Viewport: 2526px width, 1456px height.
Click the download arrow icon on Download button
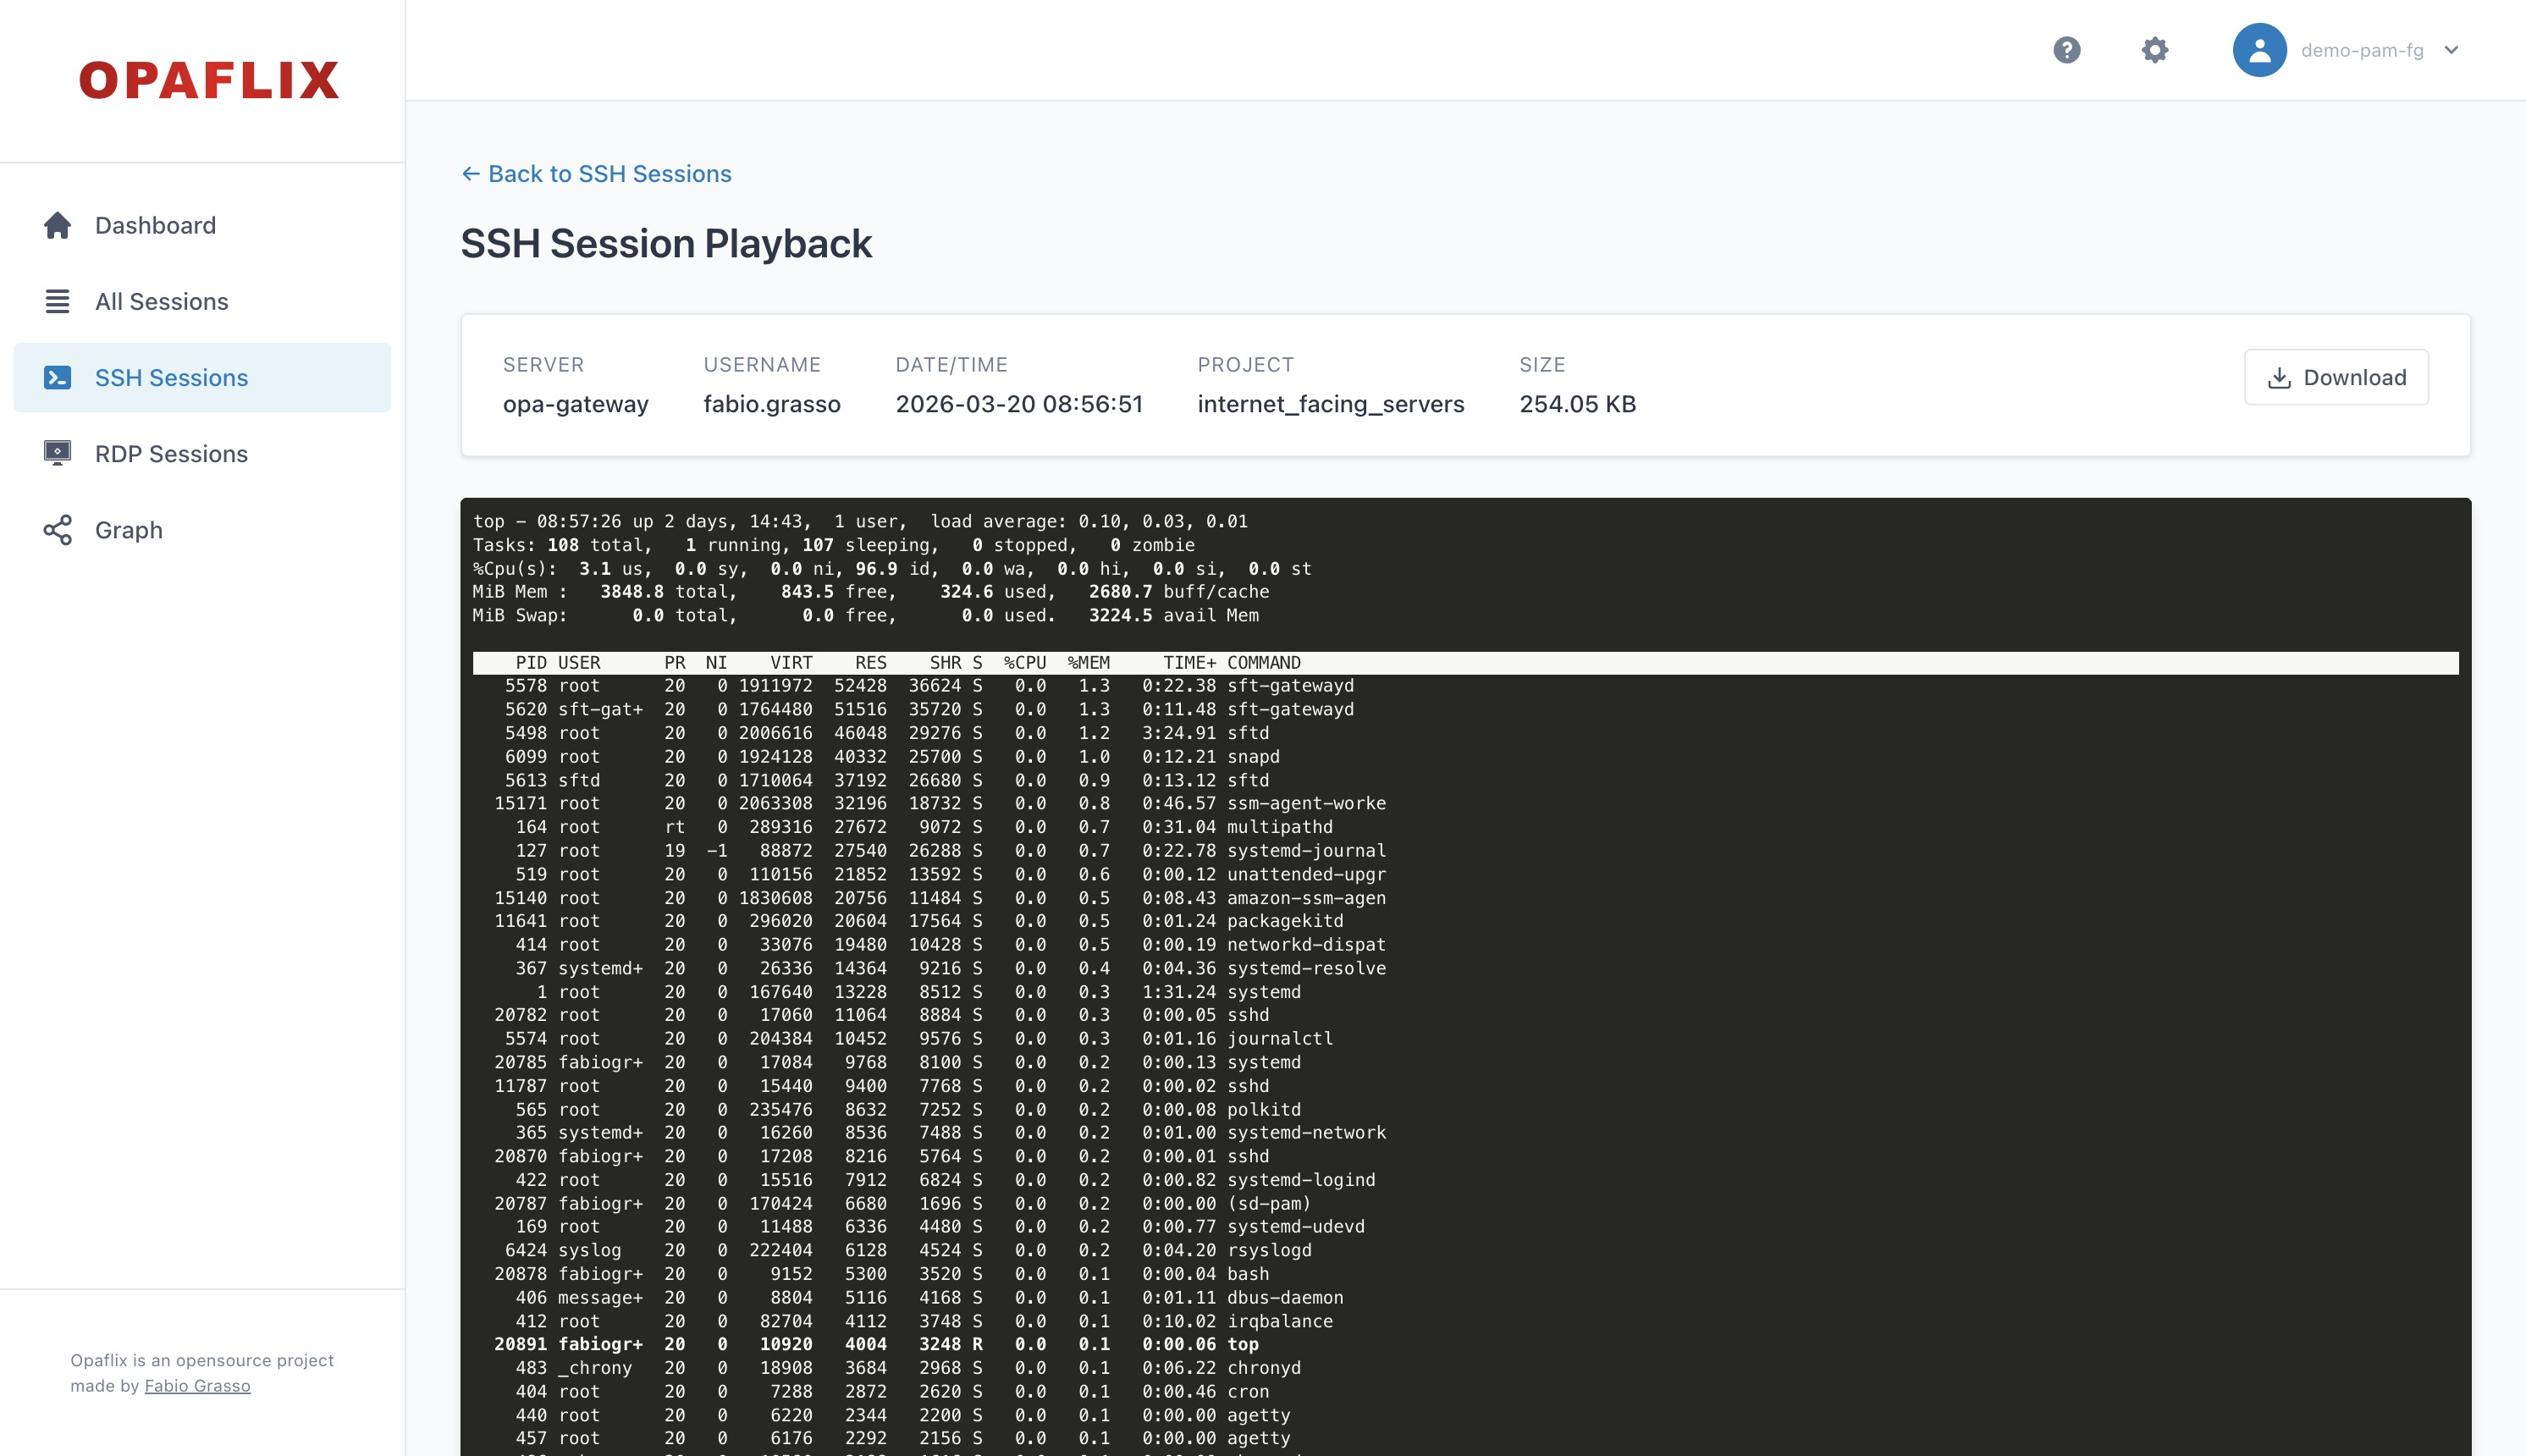(x=2281, y=377)
